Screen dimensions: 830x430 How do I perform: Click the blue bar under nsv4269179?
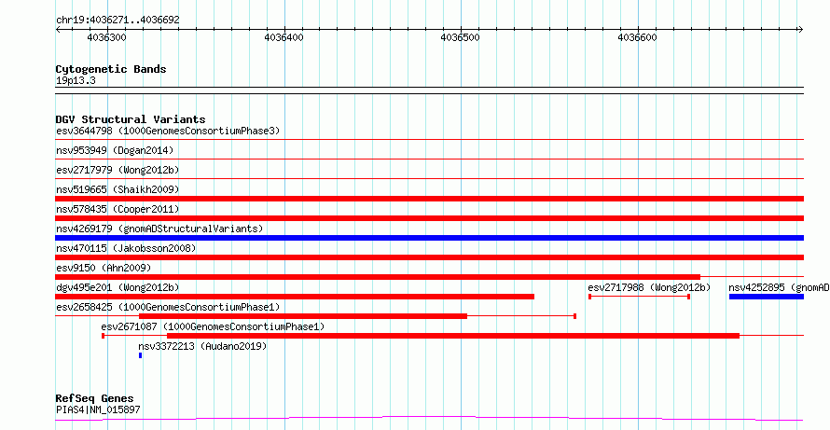429,238
